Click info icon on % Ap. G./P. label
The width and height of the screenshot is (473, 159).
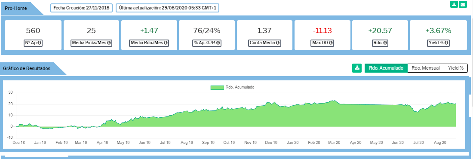pyautogui.click(x=218, y=43)
